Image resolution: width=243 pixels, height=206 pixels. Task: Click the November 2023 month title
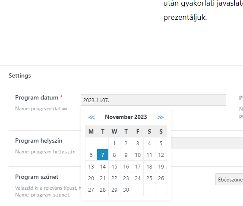pos(126,117)
